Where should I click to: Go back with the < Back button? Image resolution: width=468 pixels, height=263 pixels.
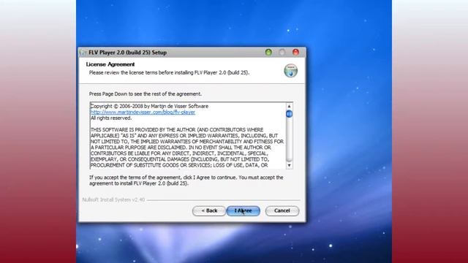pos(209,211)
